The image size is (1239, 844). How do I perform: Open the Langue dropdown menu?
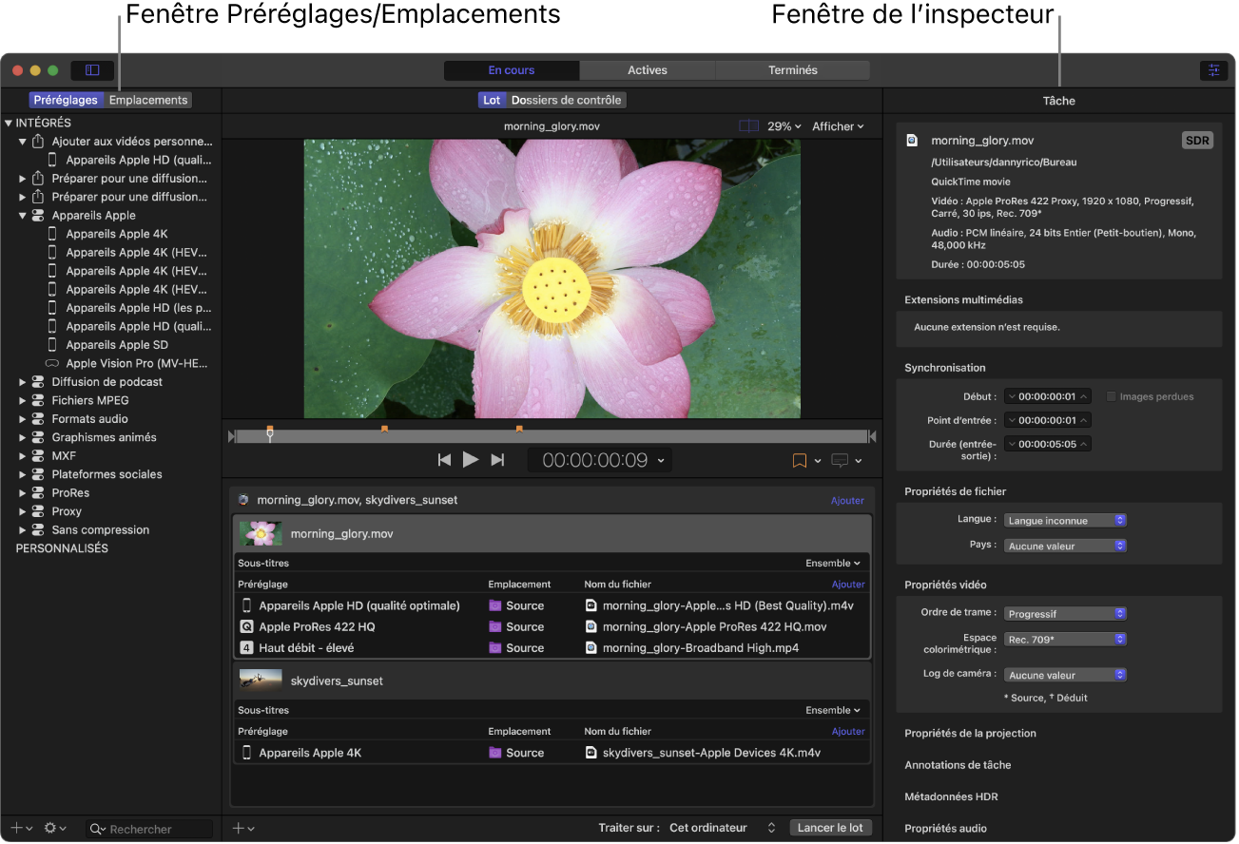click(1066, 521)
